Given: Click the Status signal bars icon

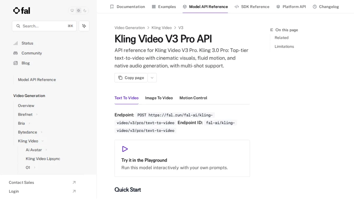Looking at the screenshot, I should [x=15, y=43].
